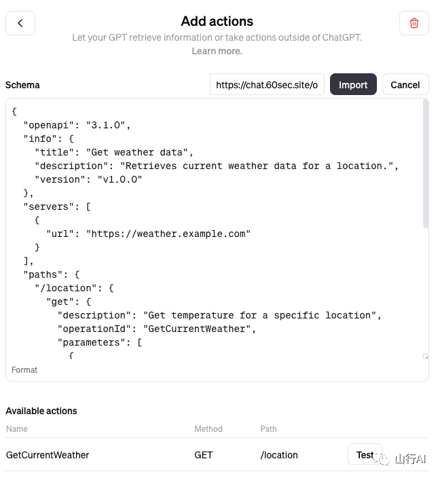Focus the schema URL input field

click(x=267, y=84)
